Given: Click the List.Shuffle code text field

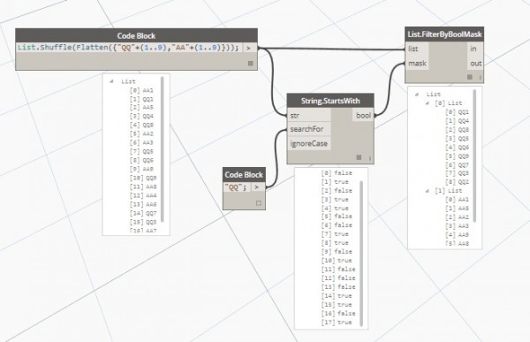Looking at the screenshot, I should coord(129,48).
